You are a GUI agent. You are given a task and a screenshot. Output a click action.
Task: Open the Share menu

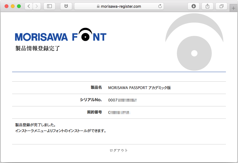208,6
